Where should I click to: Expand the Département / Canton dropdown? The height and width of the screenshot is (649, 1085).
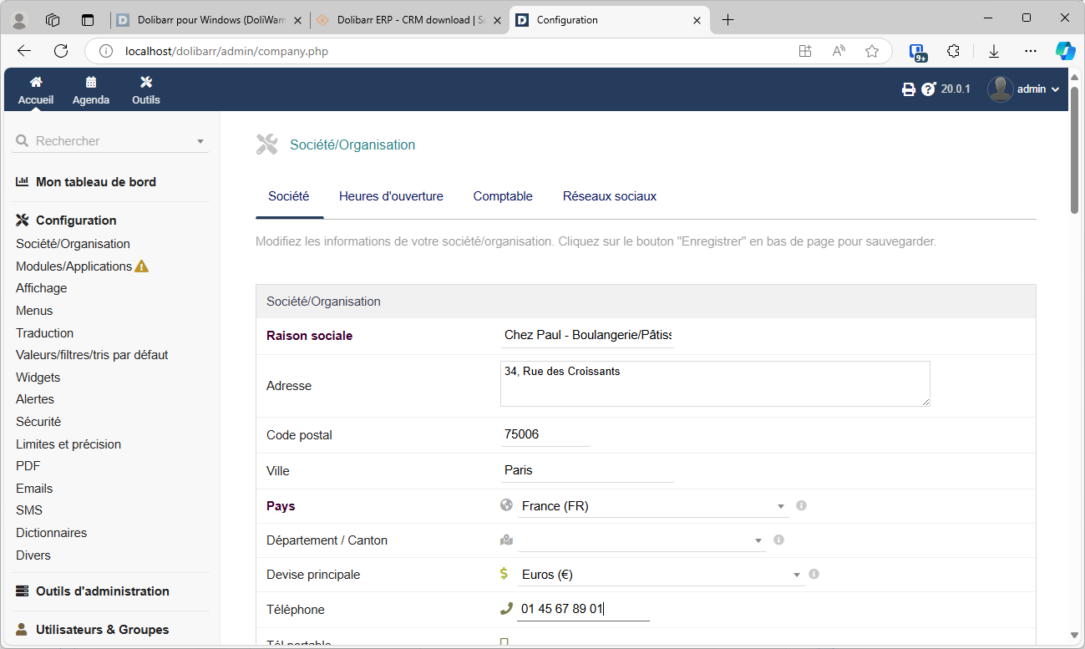[x=641, y=540]
